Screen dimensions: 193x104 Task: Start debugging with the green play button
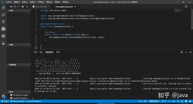point(15,7)
